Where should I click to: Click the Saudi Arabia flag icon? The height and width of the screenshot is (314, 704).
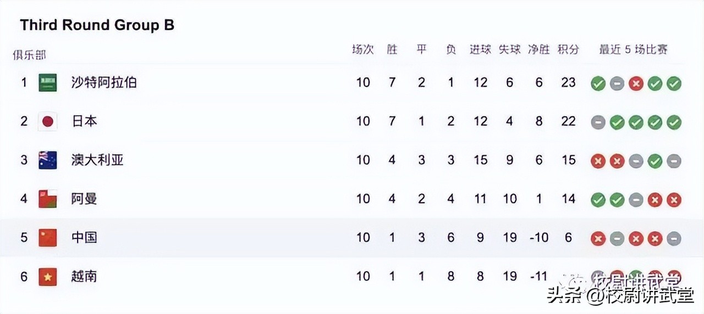(48, 83)
